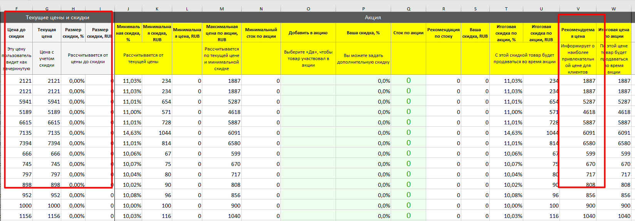Select the "Текущие цены и скидки" section header

(x=57, y=17)
